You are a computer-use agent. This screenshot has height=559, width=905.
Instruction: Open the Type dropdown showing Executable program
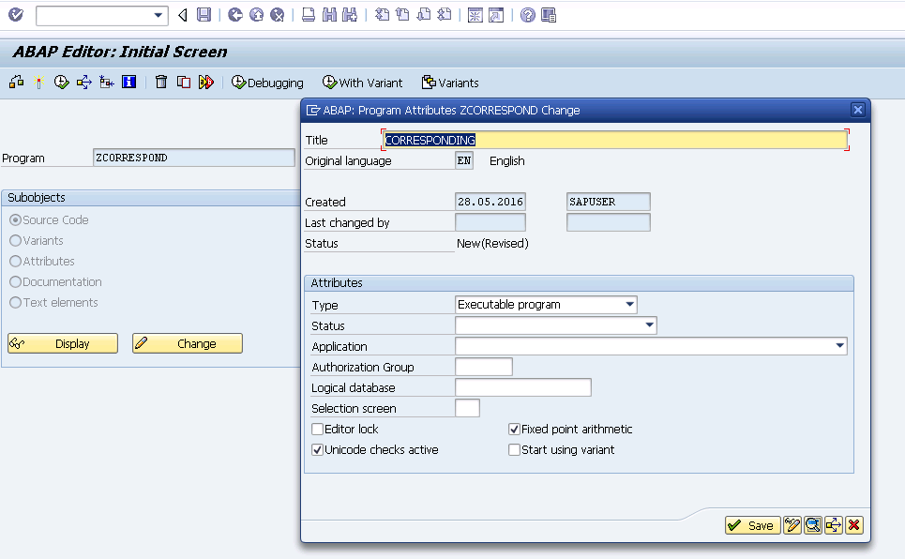[628, 304]
